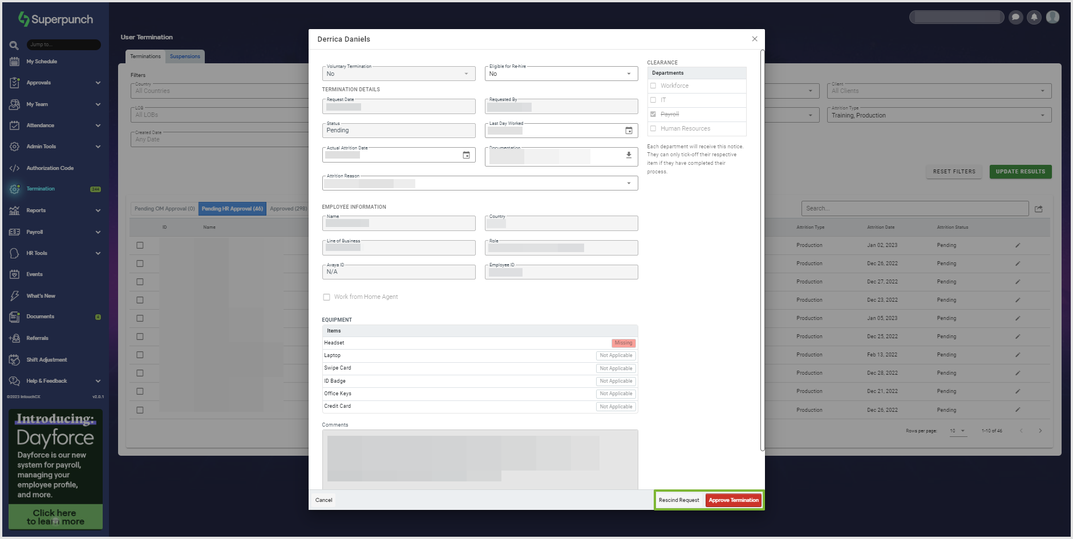Click the Approve Termination button
Viewport: 1073px width, 539px height.
tap(734, 500)
